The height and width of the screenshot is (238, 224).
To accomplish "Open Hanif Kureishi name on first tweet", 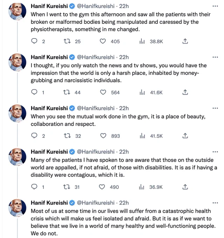I will point(49,6).
